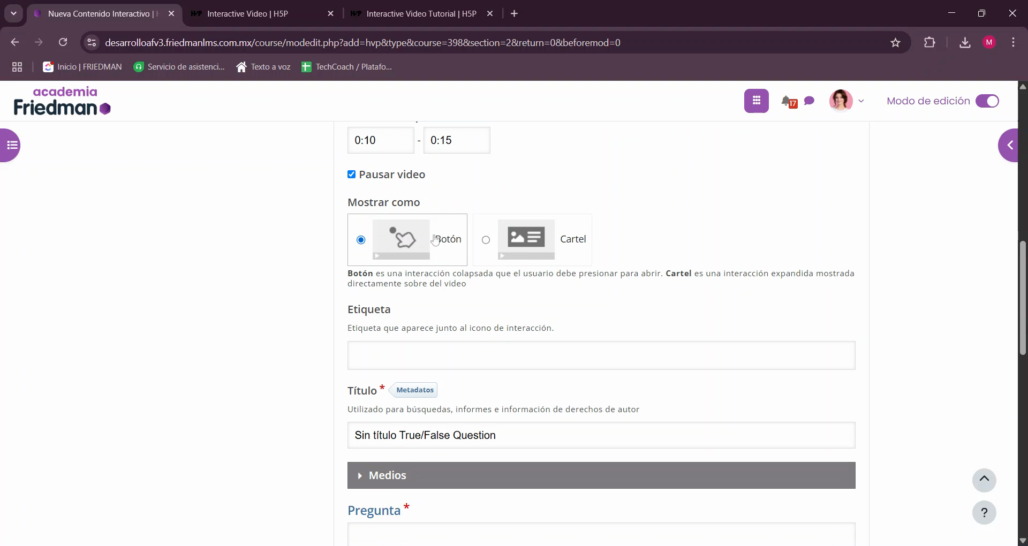The width and height of the screenshot is (1028, 546).
Task: Open a new browser tab with plus button
Action: click(515, 14)
